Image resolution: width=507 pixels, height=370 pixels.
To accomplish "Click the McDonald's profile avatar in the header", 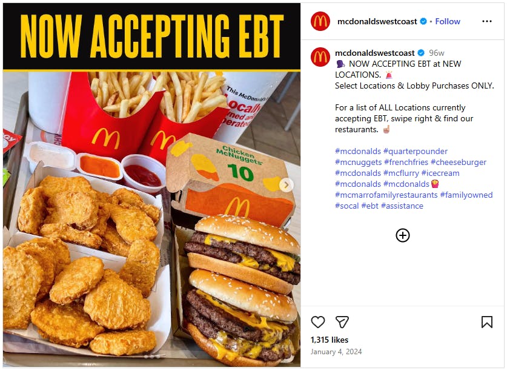I will [320, 21].
